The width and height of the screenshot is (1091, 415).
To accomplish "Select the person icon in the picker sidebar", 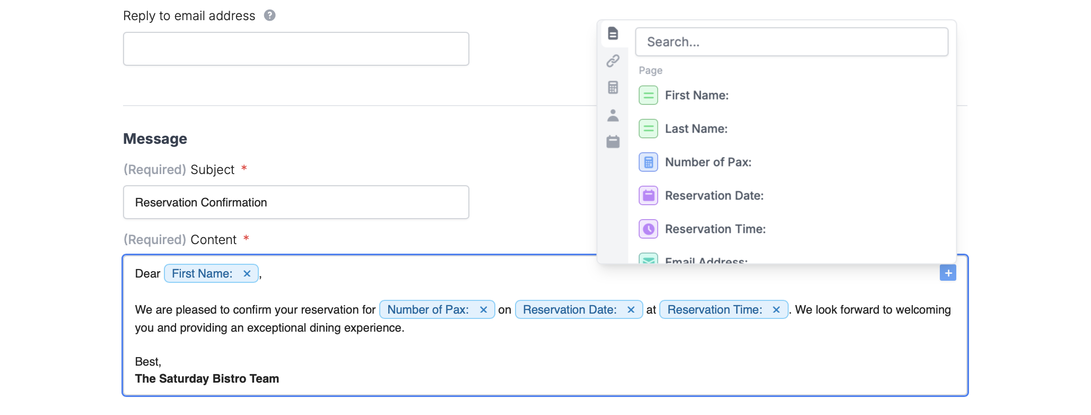I will (613, 115).
